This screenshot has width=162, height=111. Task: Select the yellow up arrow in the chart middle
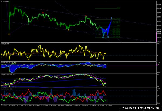tap(69, 30)
